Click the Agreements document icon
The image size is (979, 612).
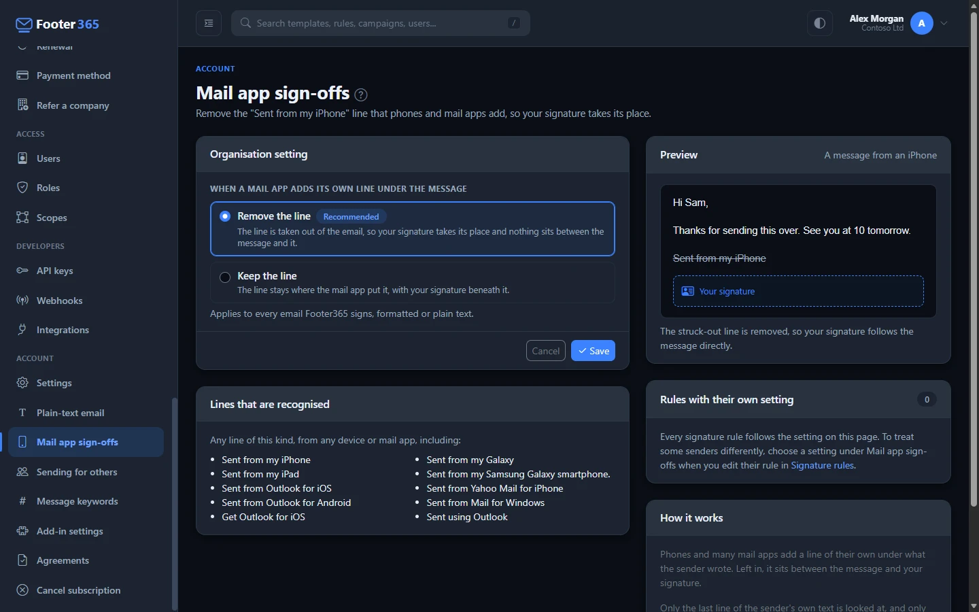[x=22, y=560]
